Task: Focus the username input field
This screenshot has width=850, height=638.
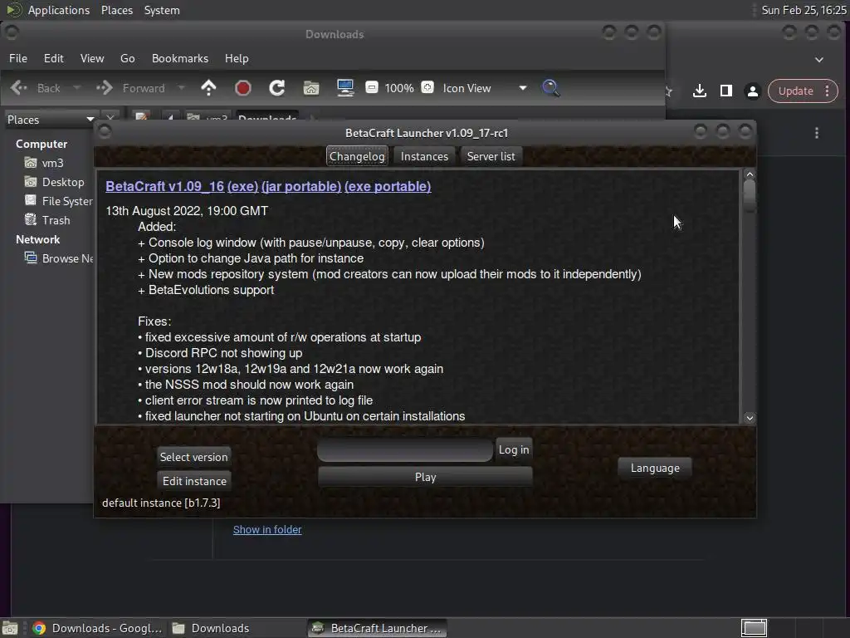Action: click(x=405, y=449)
